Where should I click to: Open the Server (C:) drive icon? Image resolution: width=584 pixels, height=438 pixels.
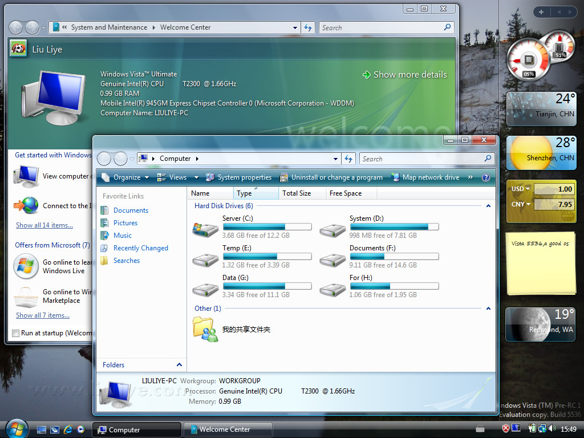[x=205, y=230]
